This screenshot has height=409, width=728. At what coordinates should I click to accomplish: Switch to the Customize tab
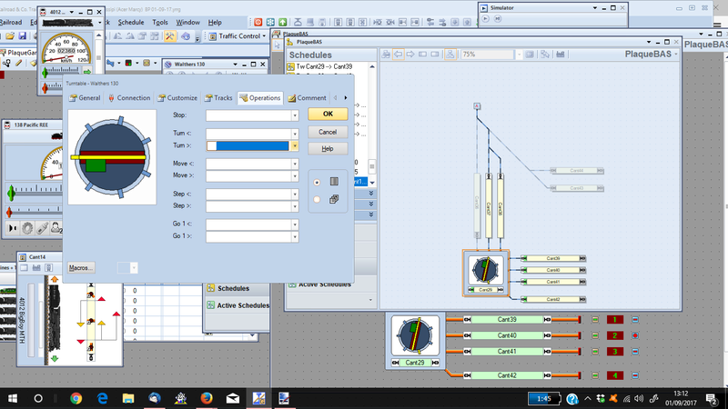[x=177, y=98]
